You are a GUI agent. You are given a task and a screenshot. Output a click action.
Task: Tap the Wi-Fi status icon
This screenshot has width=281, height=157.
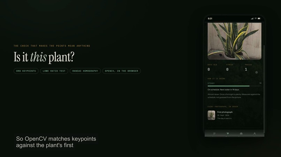[256, 18]
